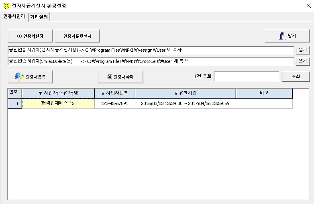
Task: Sort by 사업자(소유자)명 column header
Action: [58, 93]
